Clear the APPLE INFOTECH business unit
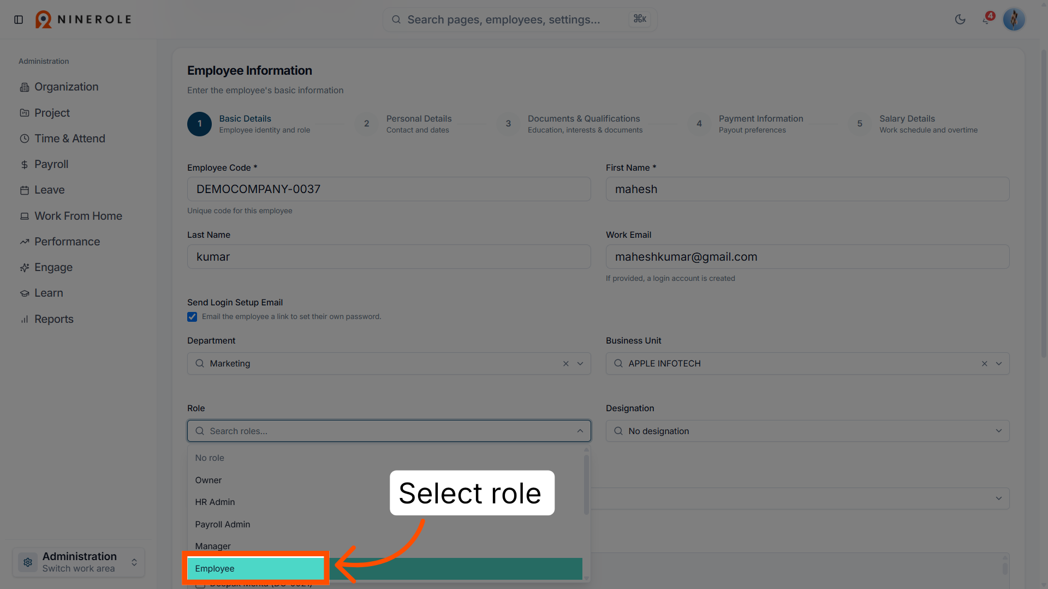Image resolution: width=1048 pixels, height=589 pixels. click(985, 364)
